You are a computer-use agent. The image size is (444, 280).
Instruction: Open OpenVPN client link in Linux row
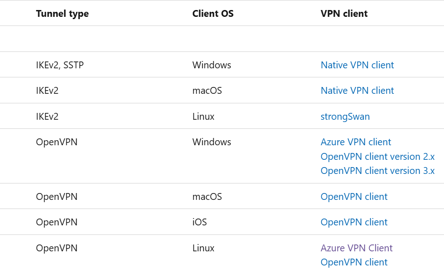354,262
